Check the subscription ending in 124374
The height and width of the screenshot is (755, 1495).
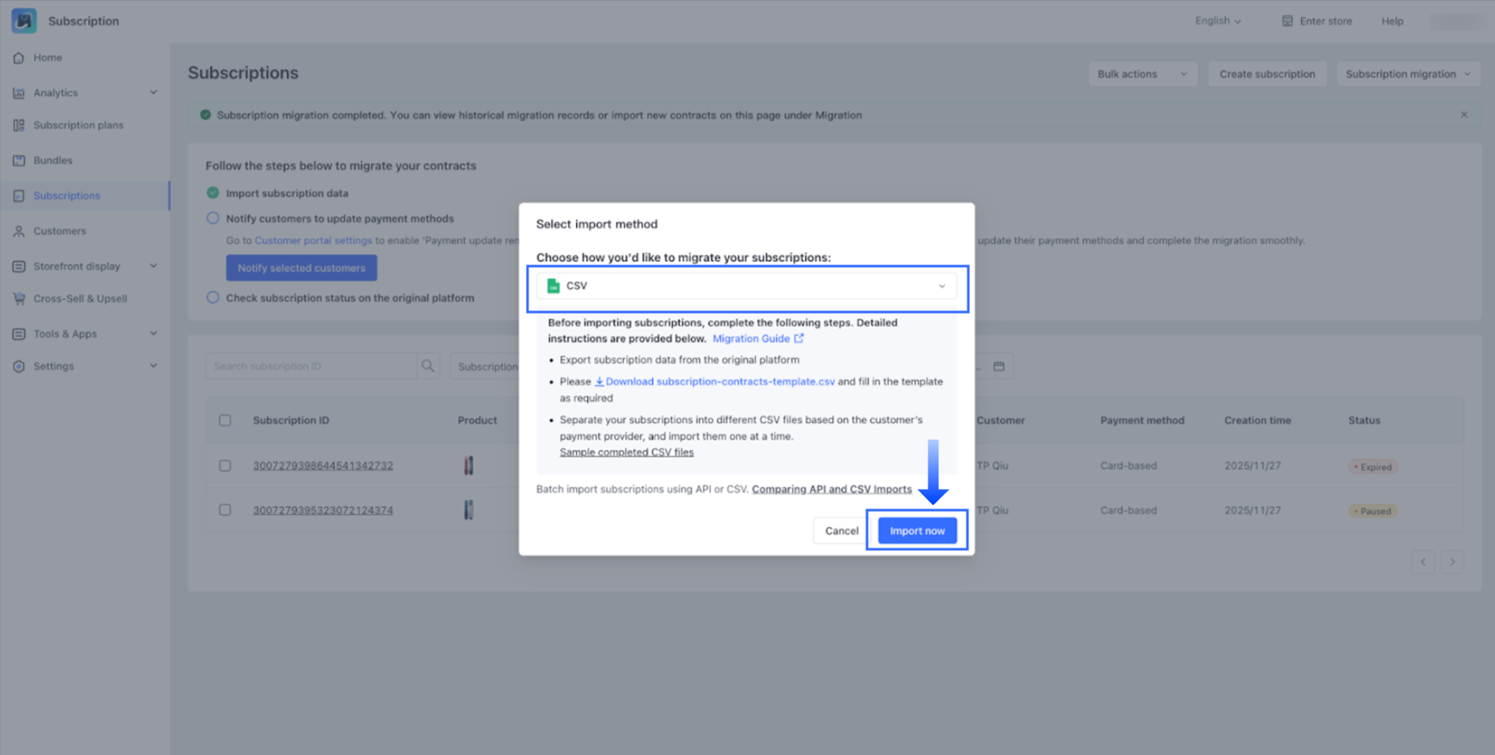225,510
